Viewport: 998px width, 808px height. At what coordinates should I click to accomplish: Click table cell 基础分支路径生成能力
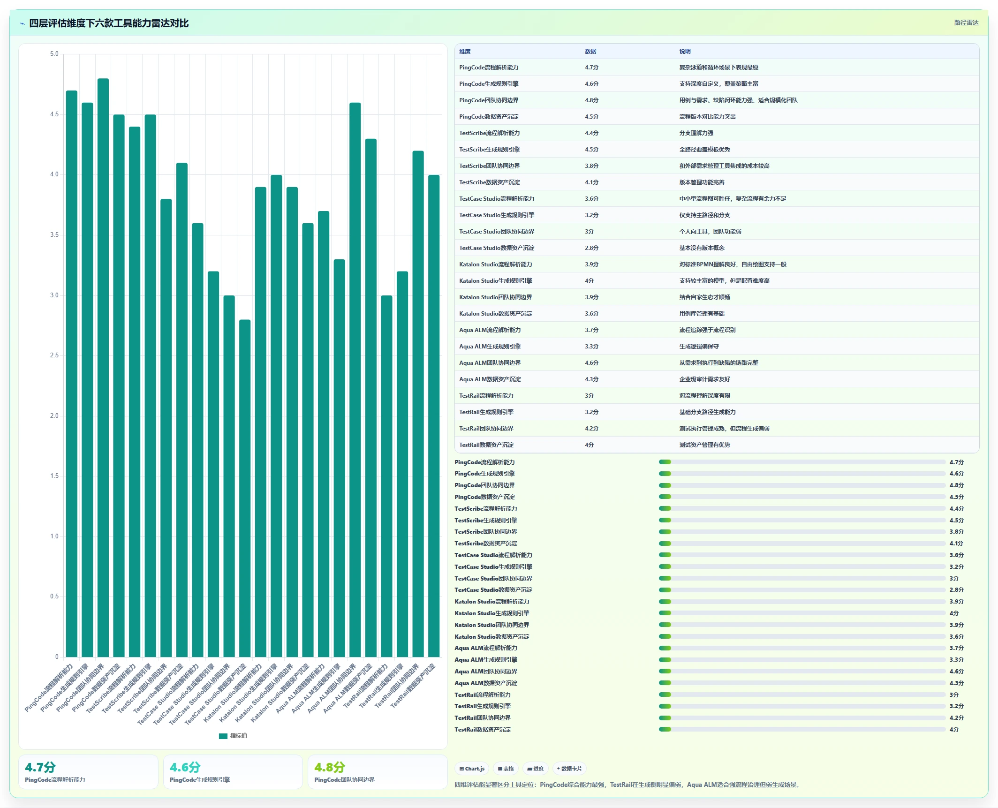(x=707, y=412)
